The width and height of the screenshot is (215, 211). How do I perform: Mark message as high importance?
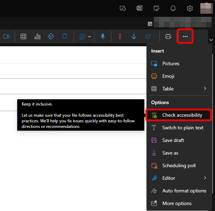[120, 36]
